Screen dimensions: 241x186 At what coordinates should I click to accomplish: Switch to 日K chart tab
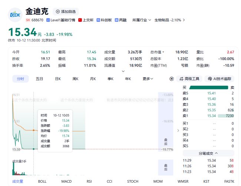pyautogui.click(x=58, y=79)
